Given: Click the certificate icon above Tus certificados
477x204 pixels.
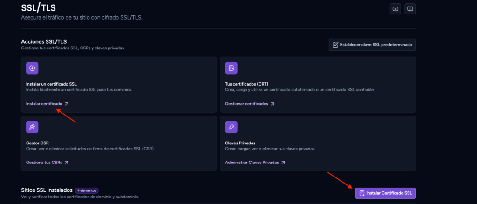Looking at the screenshot, I should point(231,68).
